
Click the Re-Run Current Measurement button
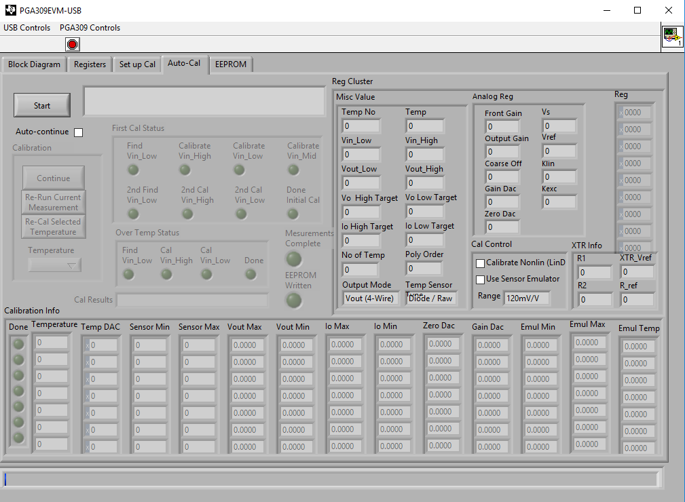pyautogui.click(x=54, y=202)
